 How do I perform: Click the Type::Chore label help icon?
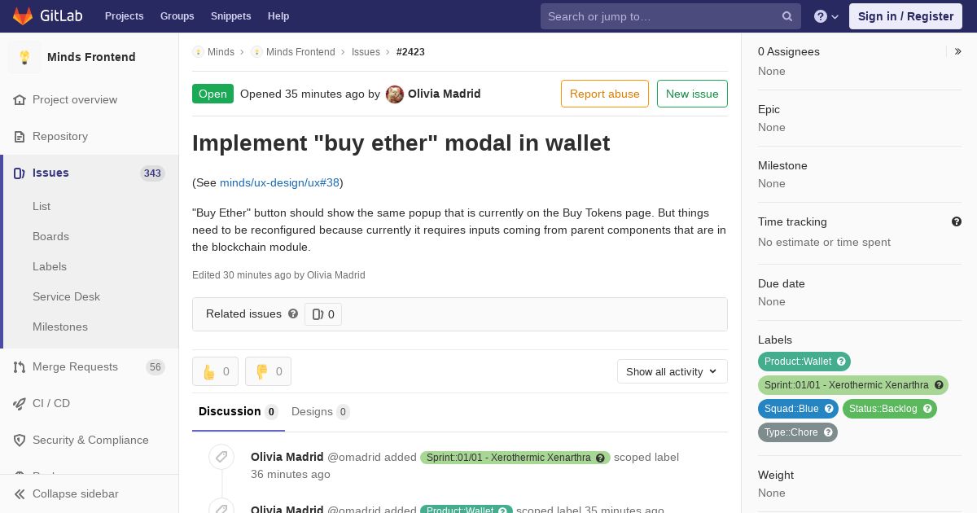coord(828,432)
